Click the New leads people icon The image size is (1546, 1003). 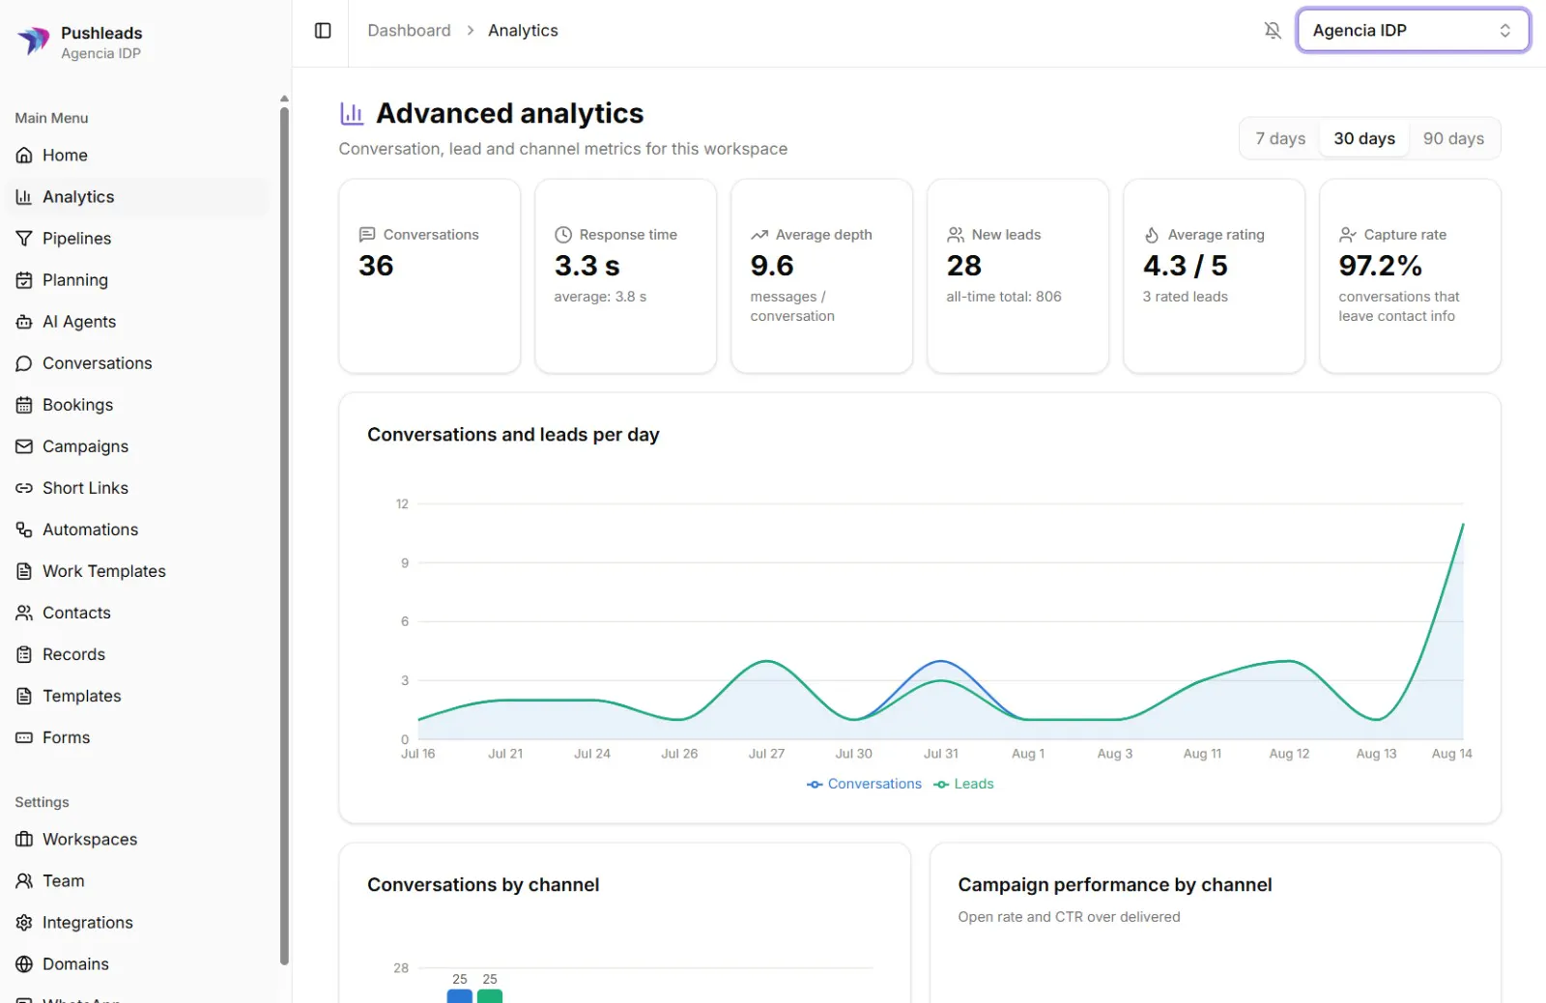click(x=956, y=235)
